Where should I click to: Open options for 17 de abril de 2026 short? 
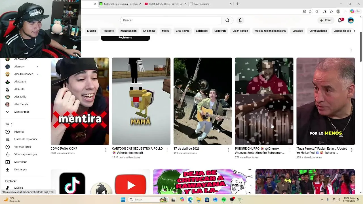(228, 150)
